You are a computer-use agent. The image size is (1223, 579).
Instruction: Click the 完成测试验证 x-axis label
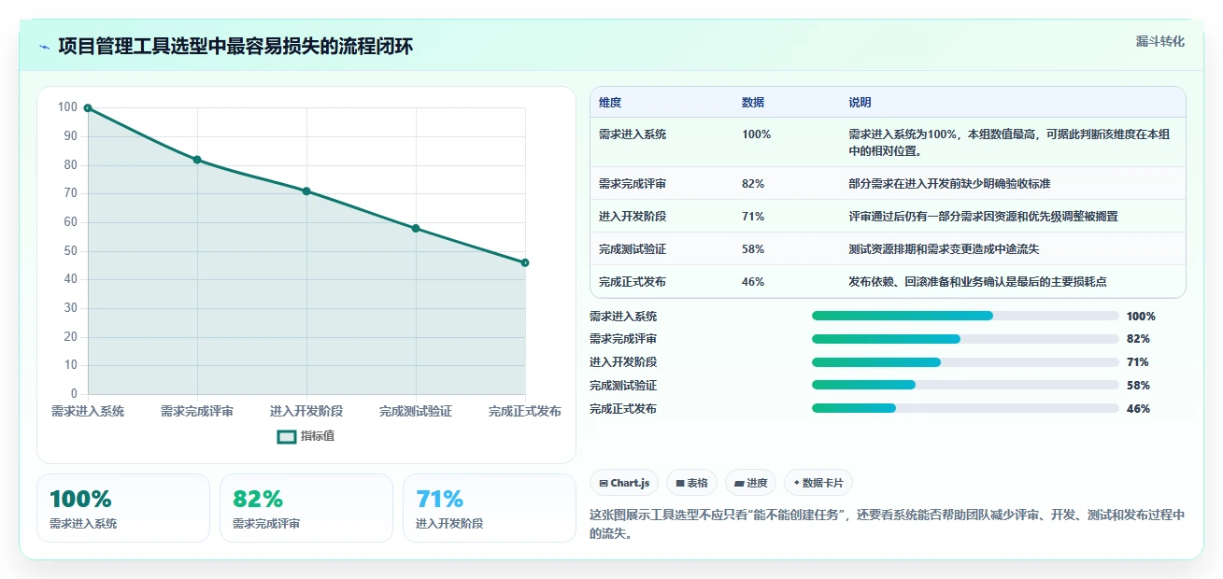pos(416,412)
